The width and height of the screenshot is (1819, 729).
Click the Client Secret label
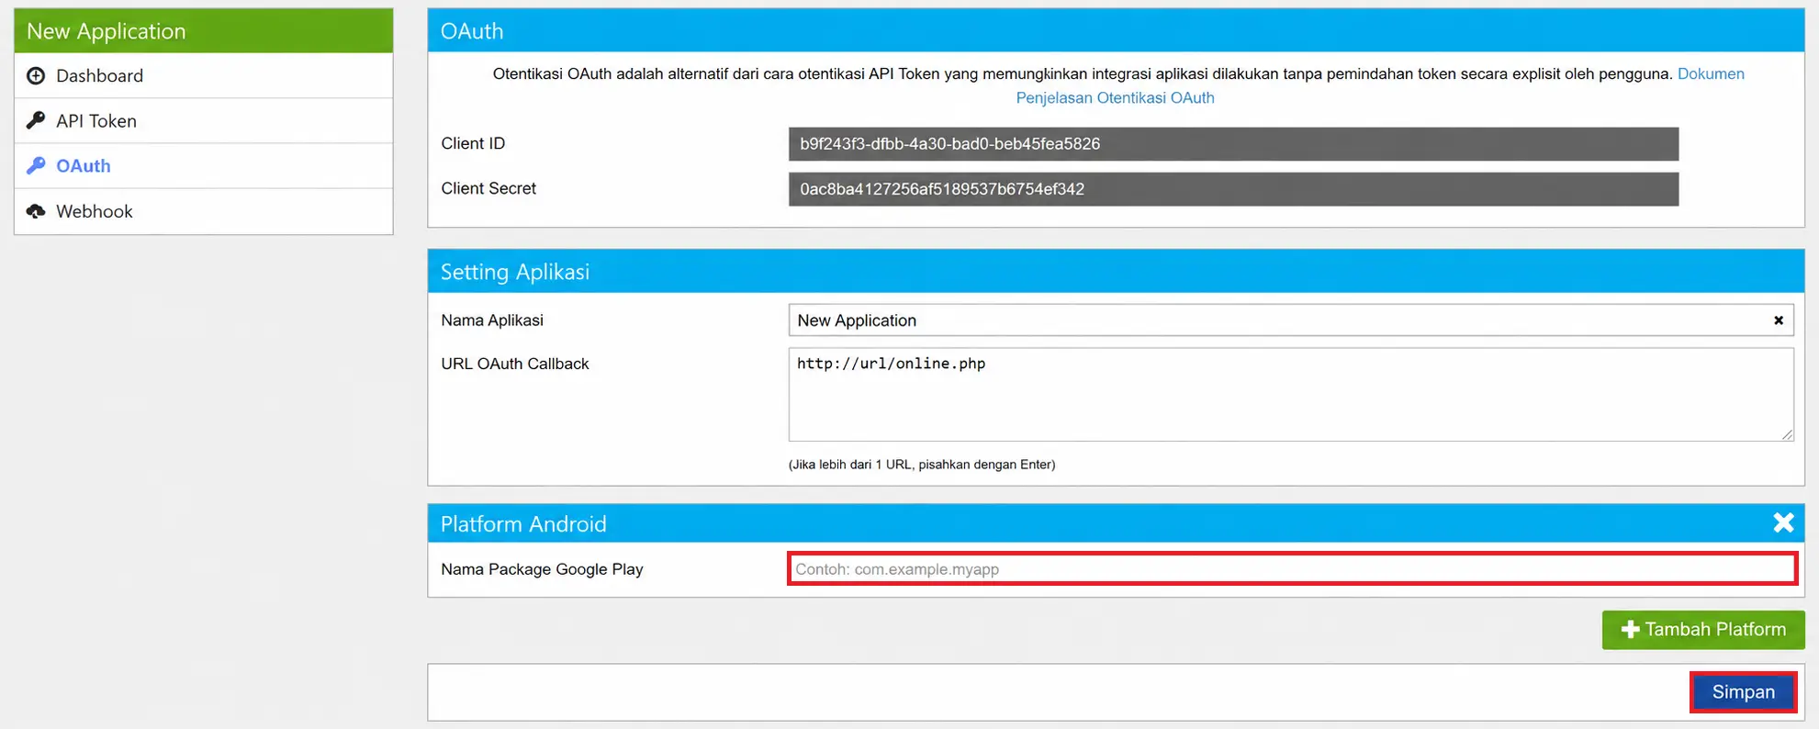(x=488, y=188)
